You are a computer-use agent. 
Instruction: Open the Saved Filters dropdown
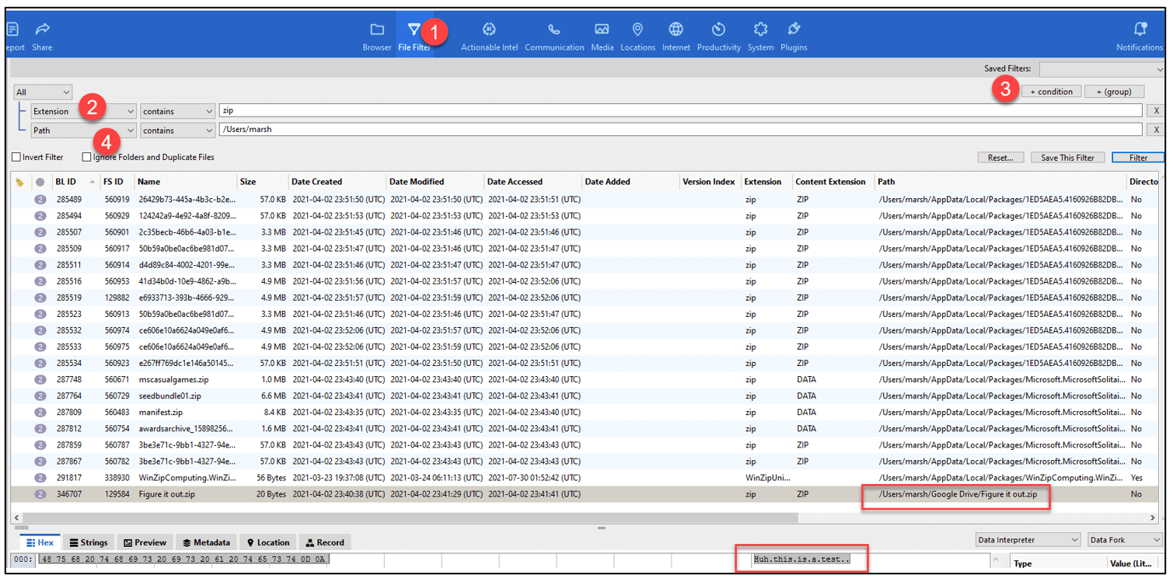click(x=1101, y=69)
